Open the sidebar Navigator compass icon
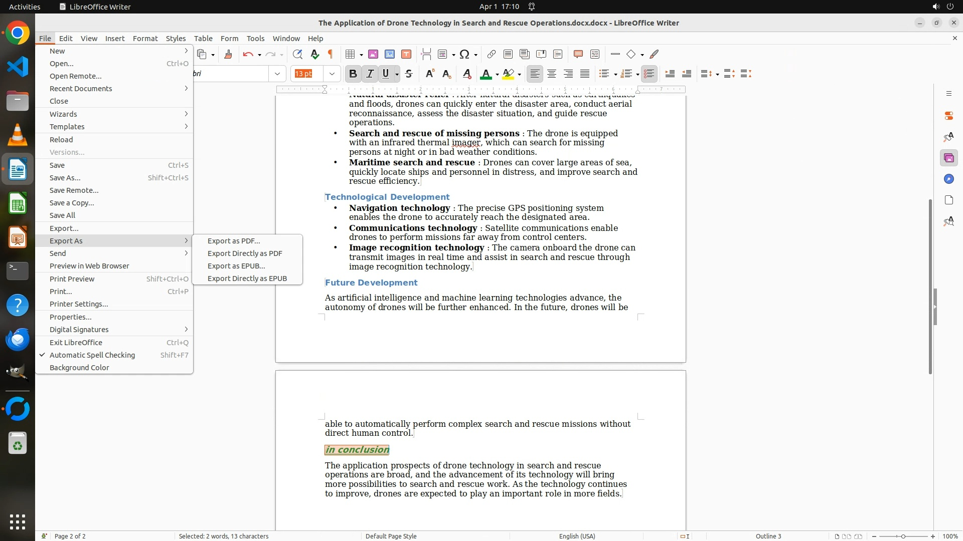 click(x=948, y=179)
